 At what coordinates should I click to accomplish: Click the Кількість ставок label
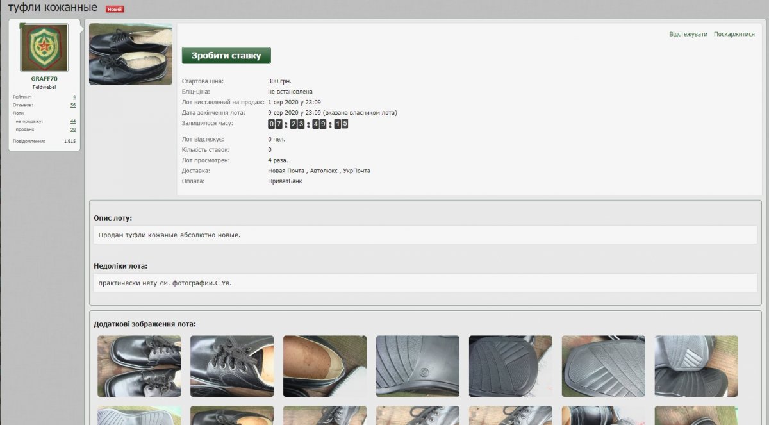click(206, 149)
